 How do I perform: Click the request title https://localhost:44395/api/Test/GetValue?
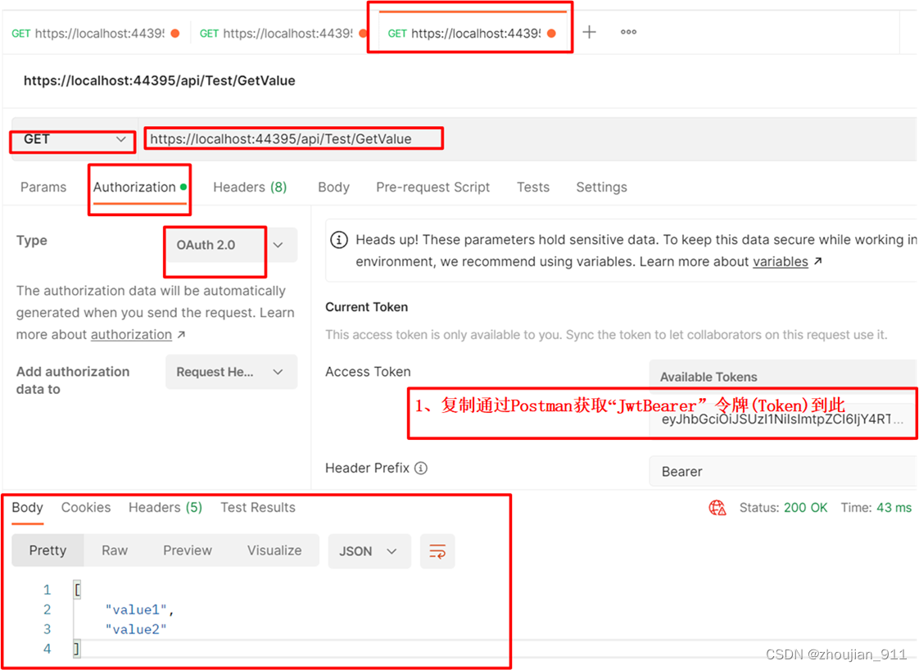coord(160,80)
